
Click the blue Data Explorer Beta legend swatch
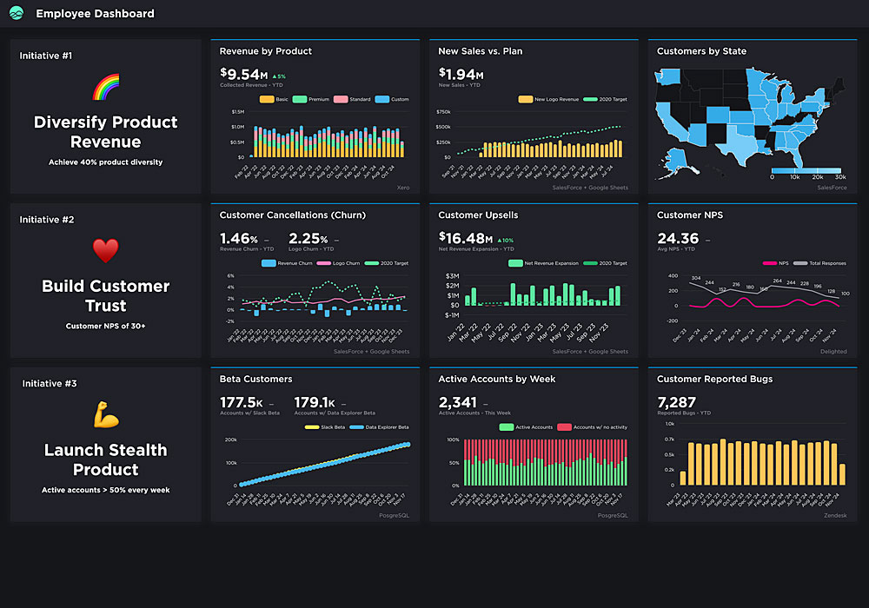(357, 427)
